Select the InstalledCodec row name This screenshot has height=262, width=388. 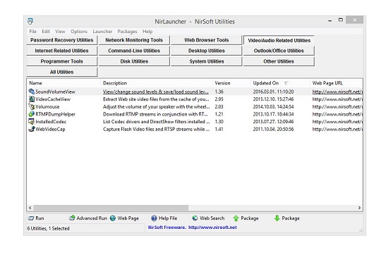tap(51, 122)
